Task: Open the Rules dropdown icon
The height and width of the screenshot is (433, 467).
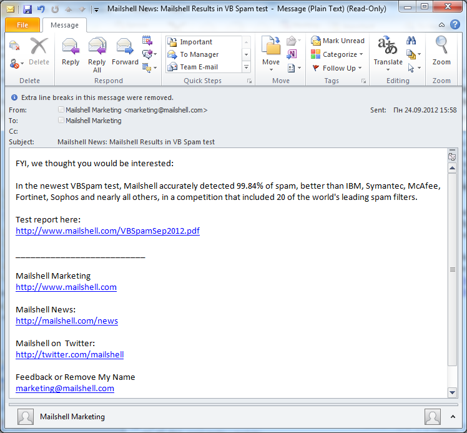Action: pyautogui.click(x=293, y=40)
